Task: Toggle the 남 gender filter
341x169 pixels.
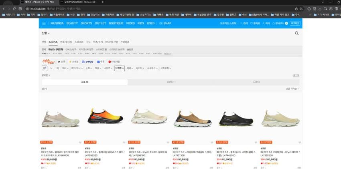Action: [x=51, y=68]
